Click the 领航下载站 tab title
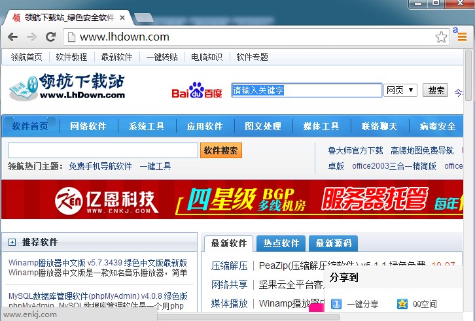Image resolution: width=475 pixels, height=321 pixels. click(69, 18)
